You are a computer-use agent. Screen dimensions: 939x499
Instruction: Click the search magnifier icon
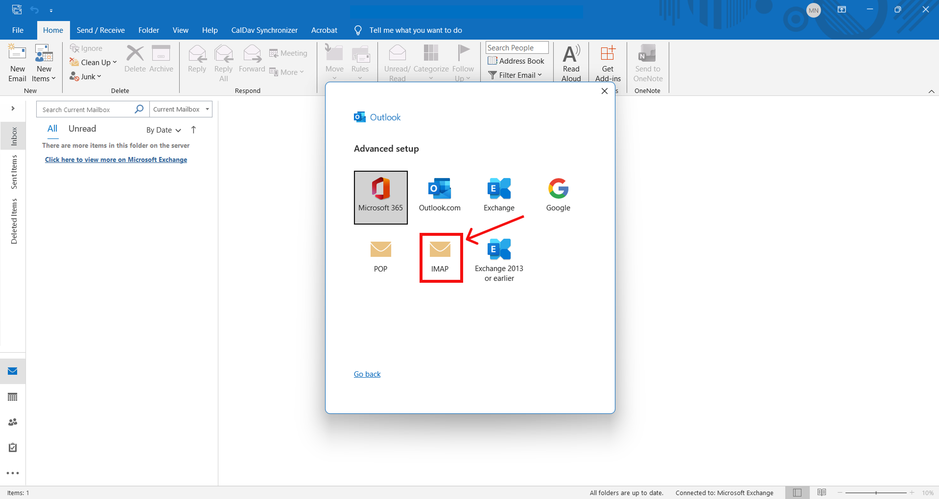pos(140,109)
